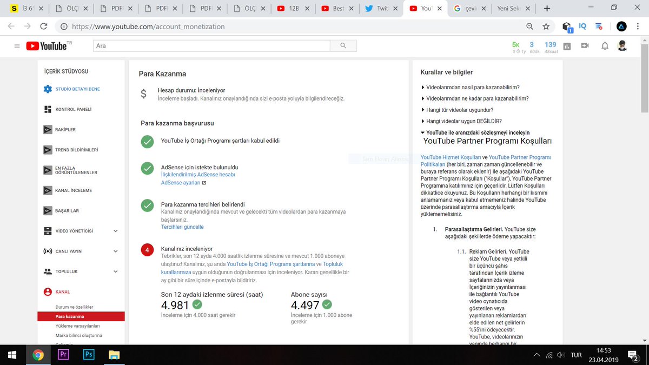This screenshot has width=649, height=365.
Task: Bookmark this page with the star
Action: [x=546, y=26]
